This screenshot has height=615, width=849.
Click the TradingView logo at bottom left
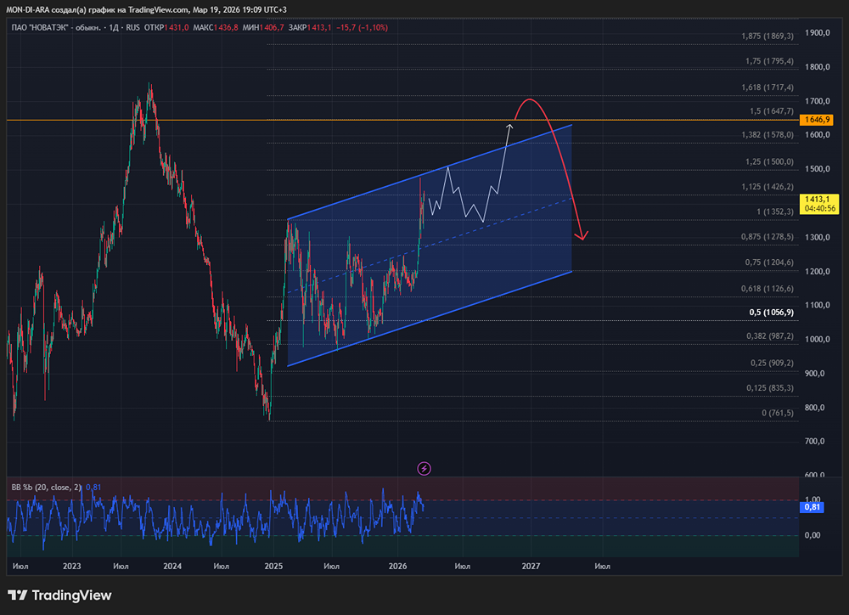(x=59, y=595)
